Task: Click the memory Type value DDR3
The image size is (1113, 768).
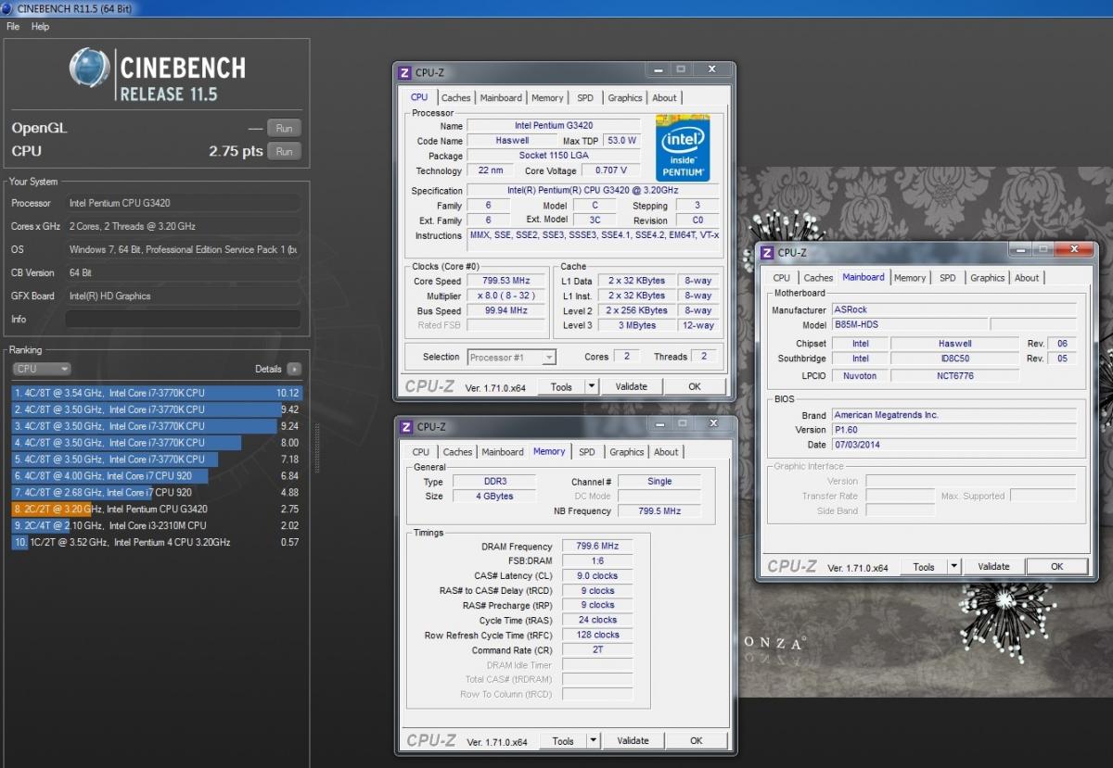Action: click(x=493, y=482)
